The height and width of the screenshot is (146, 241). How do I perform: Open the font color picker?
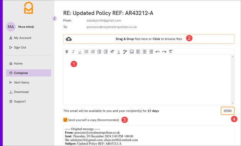(x=118, y=52)
